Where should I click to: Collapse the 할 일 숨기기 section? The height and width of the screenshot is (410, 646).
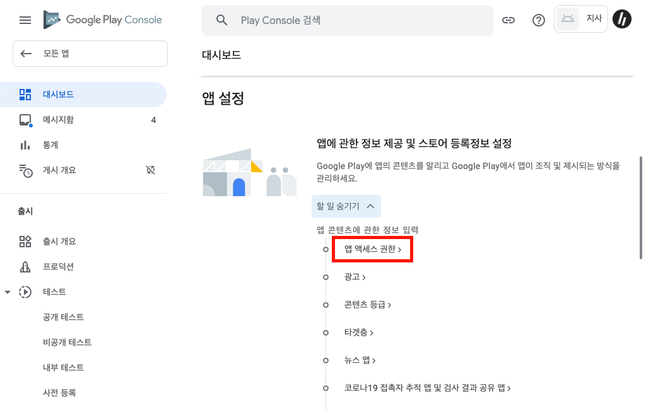[346, 206]
